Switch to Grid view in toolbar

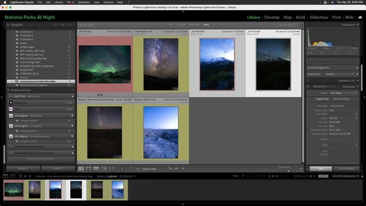click(81, 168)
